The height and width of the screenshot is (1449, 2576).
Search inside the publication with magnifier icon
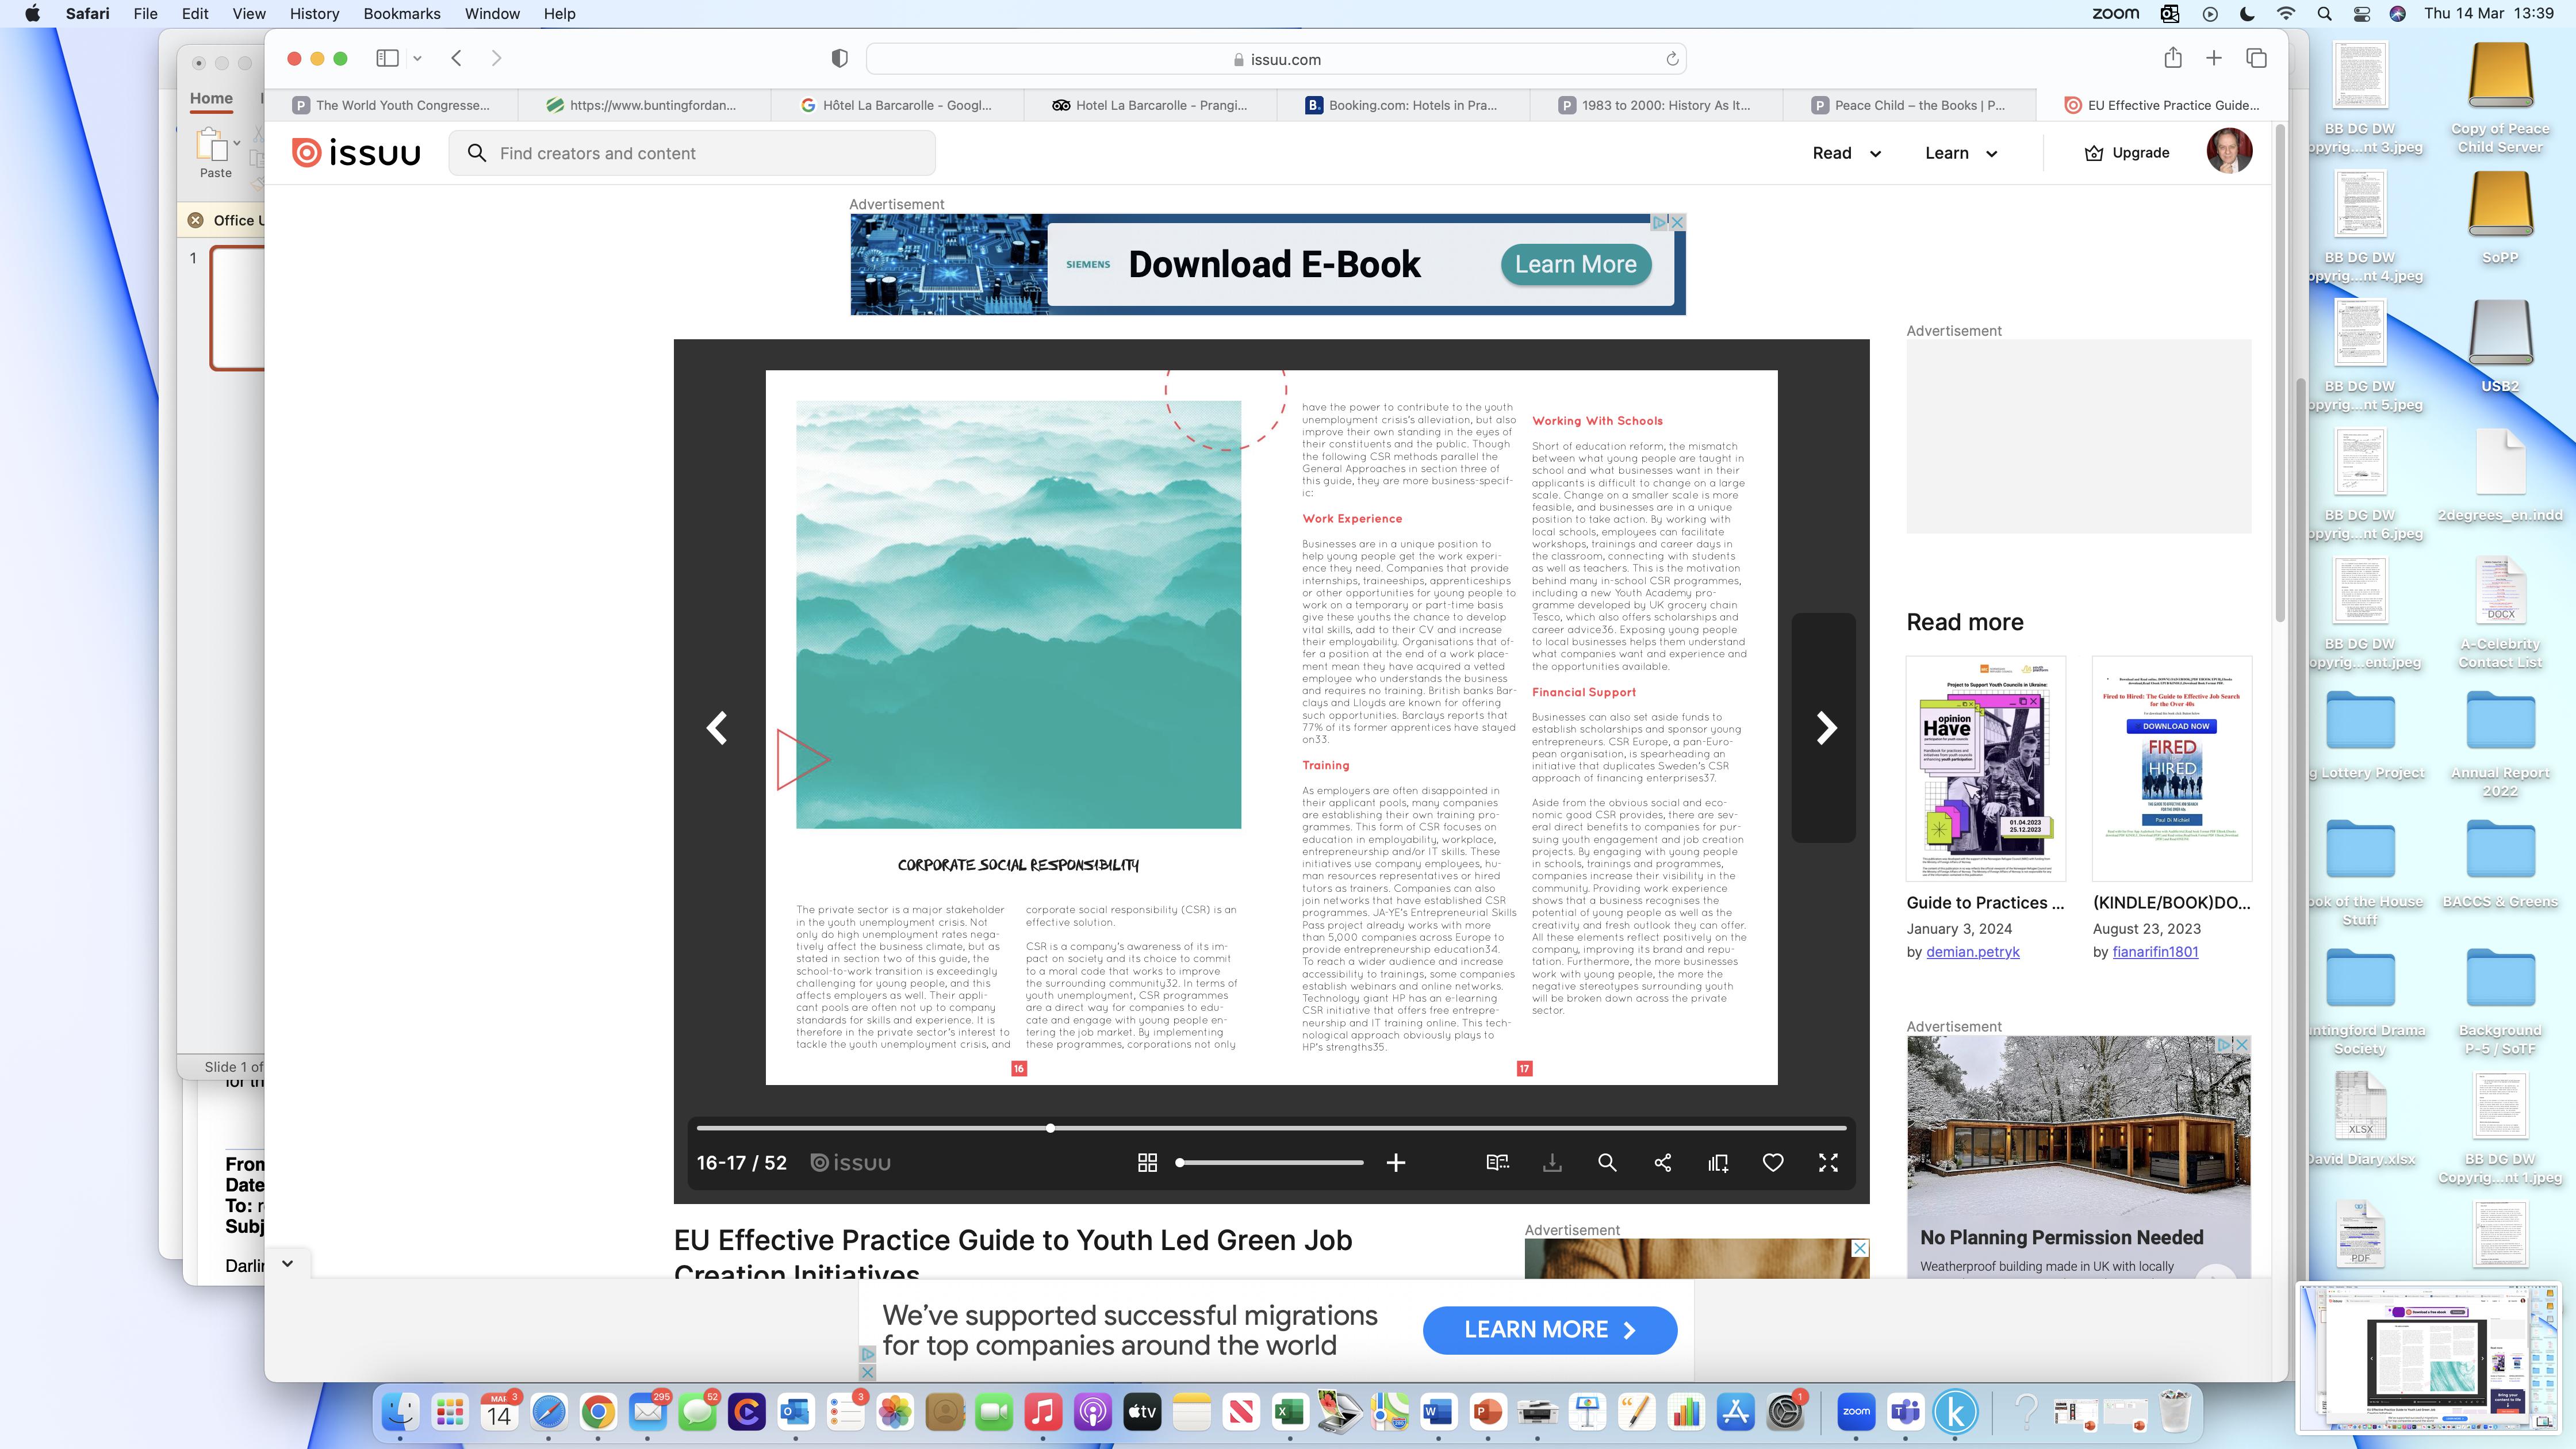coord(1607,1163)
